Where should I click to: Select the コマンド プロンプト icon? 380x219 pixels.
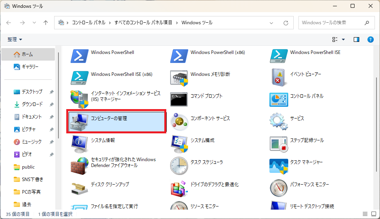(179, 99)
